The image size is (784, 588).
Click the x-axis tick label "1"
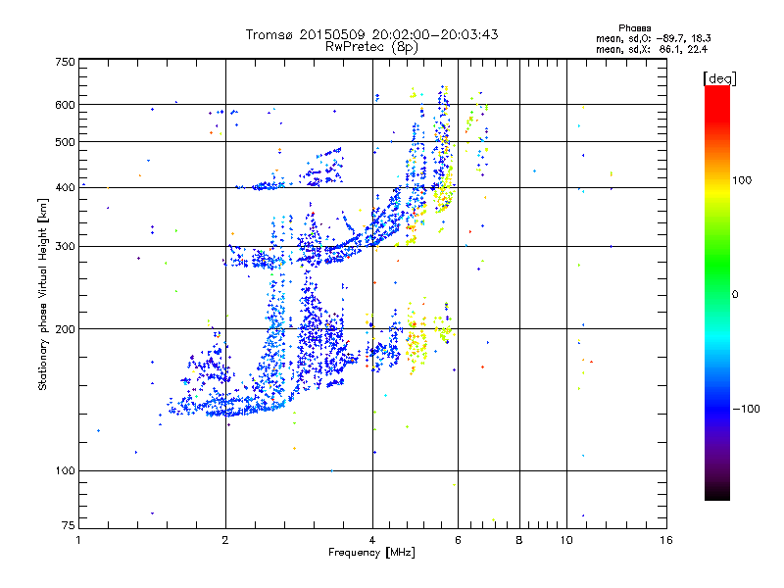click(x=78, y=540)
